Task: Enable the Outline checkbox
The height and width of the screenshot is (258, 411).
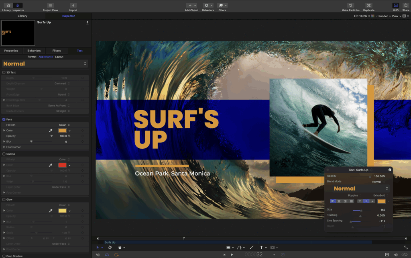Action: point(4,154)
